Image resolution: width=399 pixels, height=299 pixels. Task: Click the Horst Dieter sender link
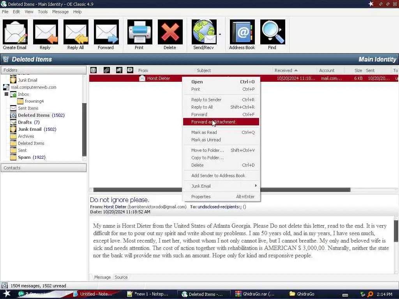(115, 207)
